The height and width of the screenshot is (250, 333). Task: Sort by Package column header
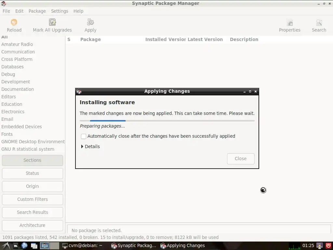pyautogui.click(x=90, y=39)
